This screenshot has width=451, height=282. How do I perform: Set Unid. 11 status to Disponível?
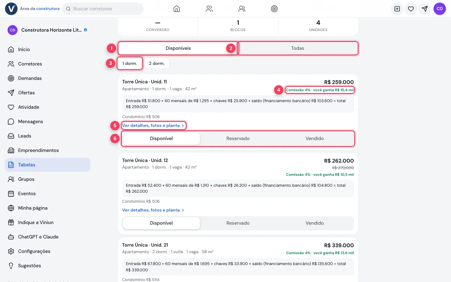[x=161, y=138]
